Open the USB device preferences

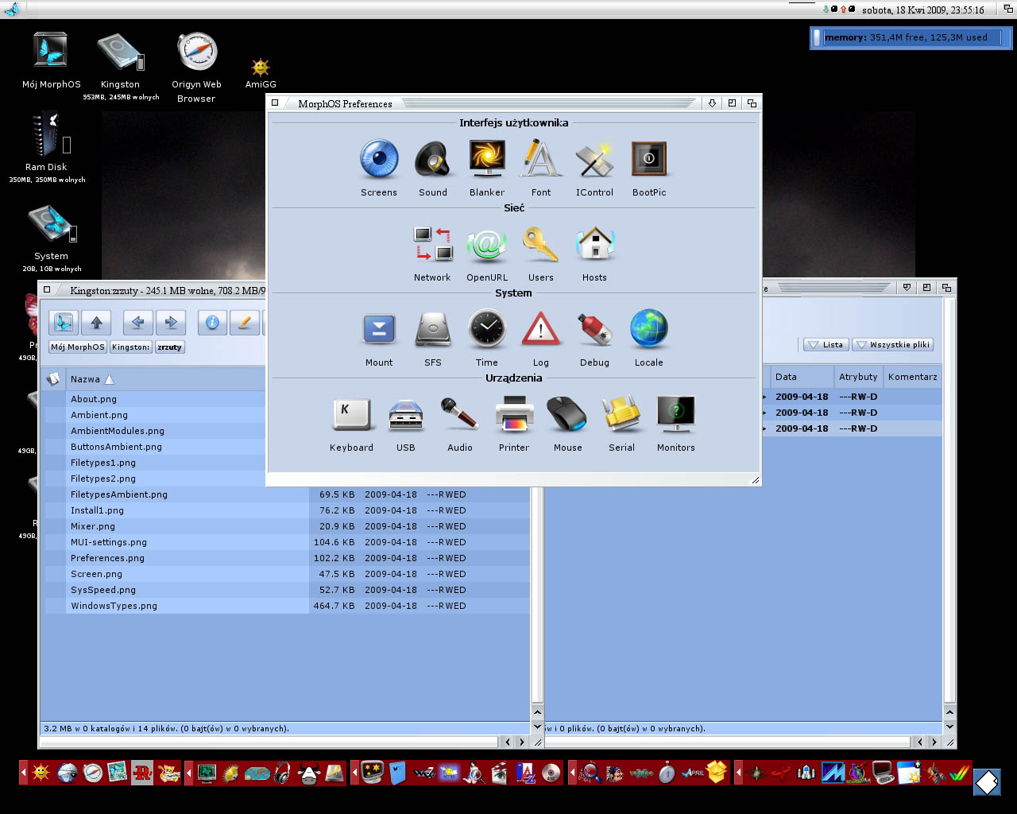pyautogui.click(x=406, y=415)
